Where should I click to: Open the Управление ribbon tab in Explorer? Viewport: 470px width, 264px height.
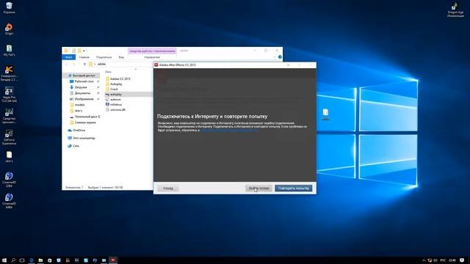pyautogui.click(x=152, y=57)
